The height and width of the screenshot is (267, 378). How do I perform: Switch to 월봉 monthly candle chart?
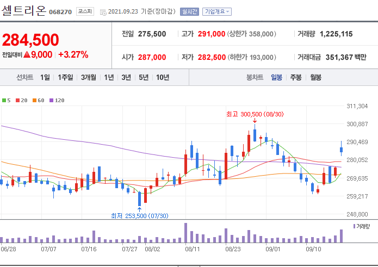coord(316,77)
